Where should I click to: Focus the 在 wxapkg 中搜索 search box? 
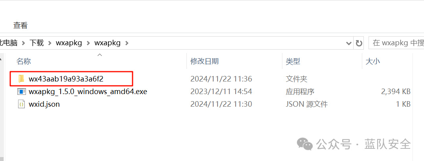coord(396,43)
